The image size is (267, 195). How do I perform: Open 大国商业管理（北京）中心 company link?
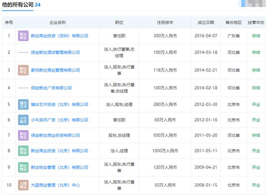point(55,185)
